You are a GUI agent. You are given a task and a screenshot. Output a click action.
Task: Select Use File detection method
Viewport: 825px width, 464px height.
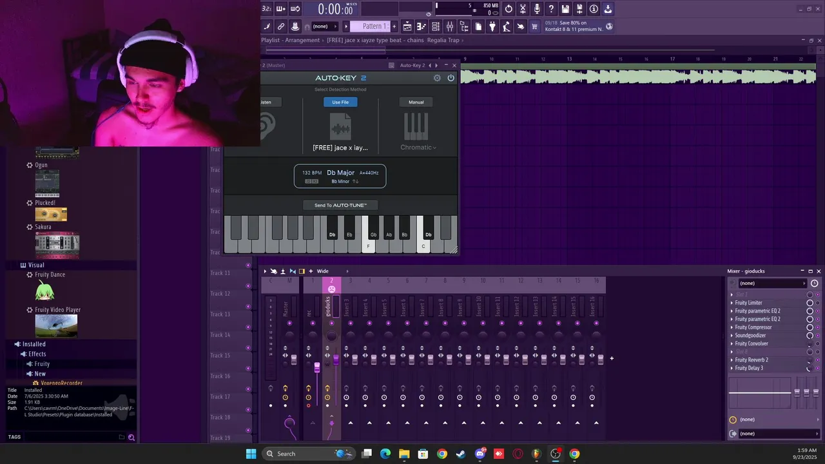[340, 102]
